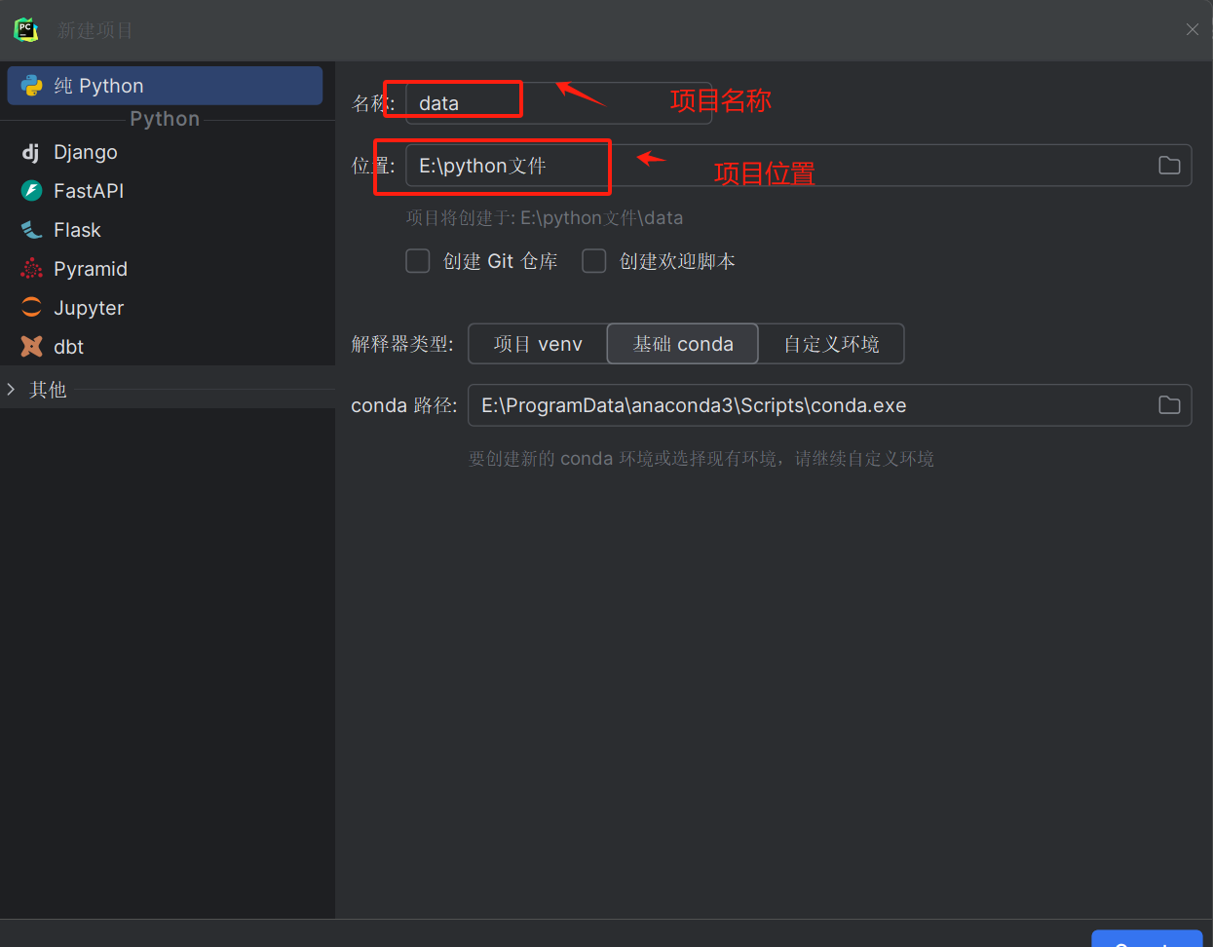Choose FastAPI from the project list
This screenshot has height=947, width=1213.
point(89,191)
